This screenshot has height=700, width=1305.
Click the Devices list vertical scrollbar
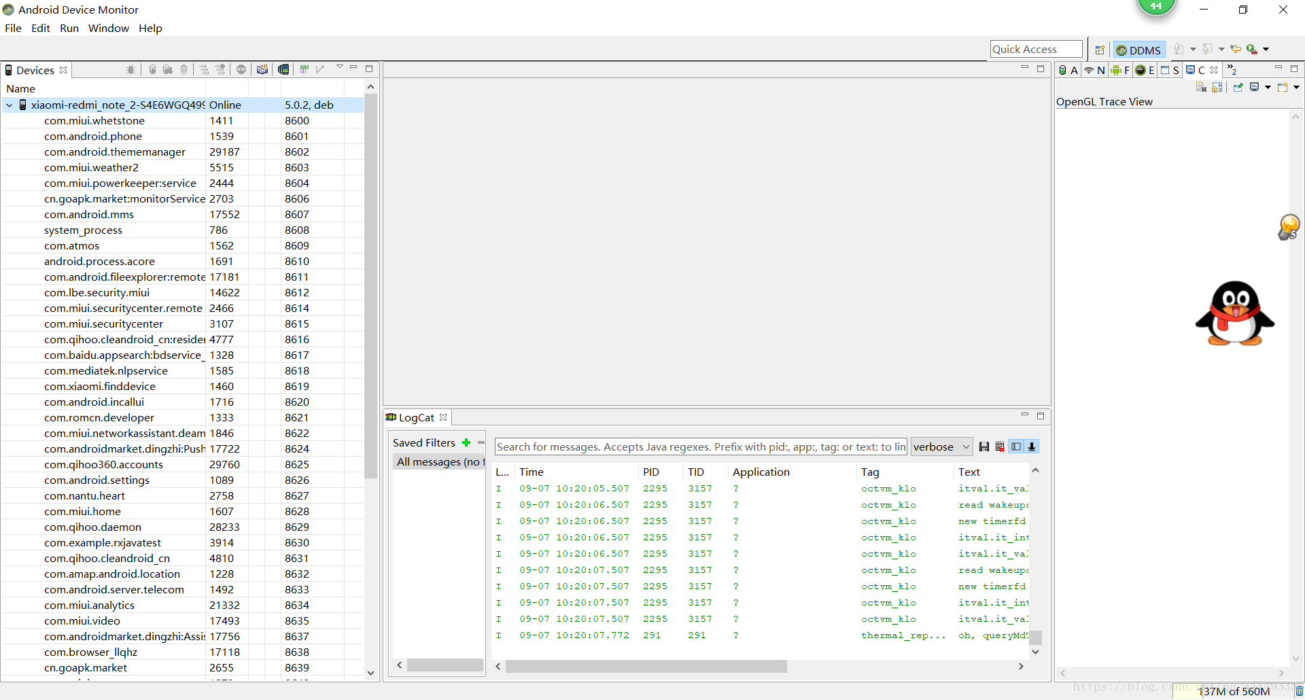point(370,285)
